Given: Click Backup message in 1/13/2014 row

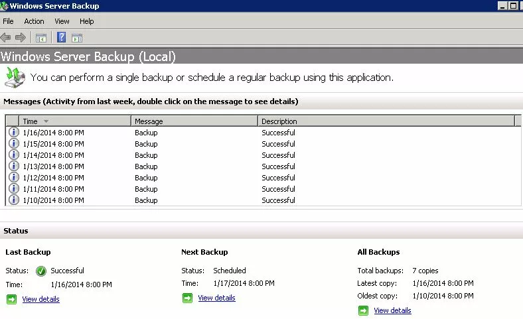Looking at the screenshot, I should [146, 166].
